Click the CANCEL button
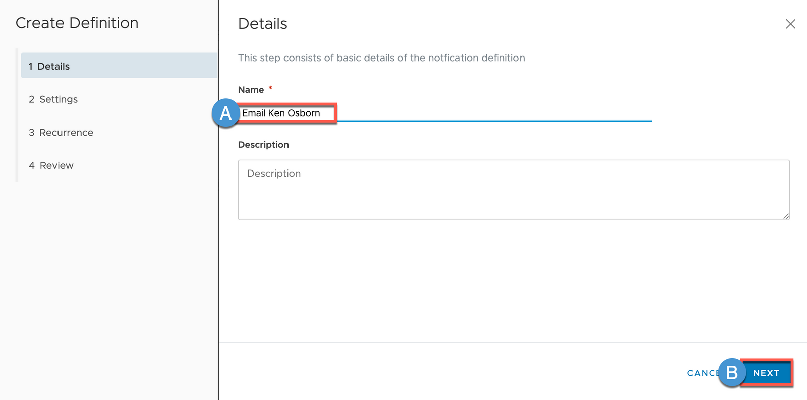This screenshot has height=400, width=807. [x=702, y=373]
